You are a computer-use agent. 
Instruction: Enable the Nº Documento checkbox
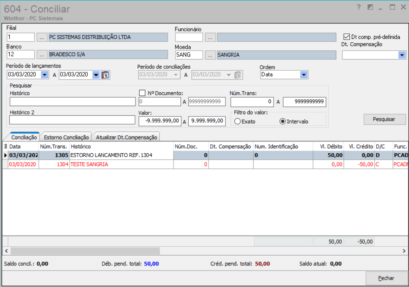click(x=142, y=93)
